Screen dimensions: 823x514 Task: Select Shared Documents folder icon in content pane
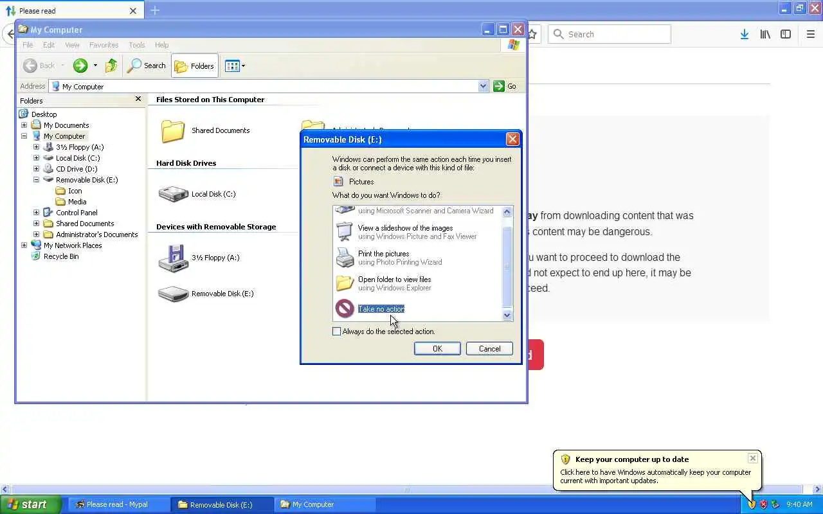[x=173, y=130]
